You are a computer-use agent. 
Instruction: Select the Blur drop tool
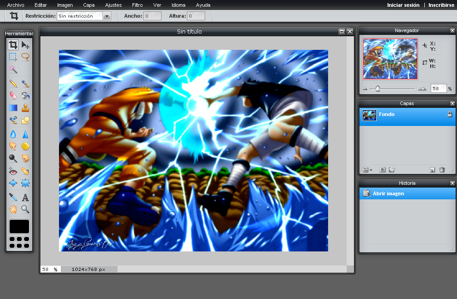13,134
